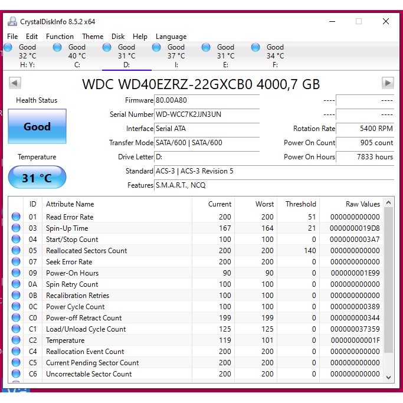Click the Good health status button
This screenshot has width=403, height=403.
click(37, 126)
